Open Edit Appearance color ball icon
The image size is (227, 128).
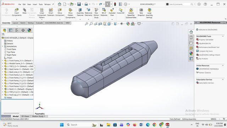pos(128,24)
